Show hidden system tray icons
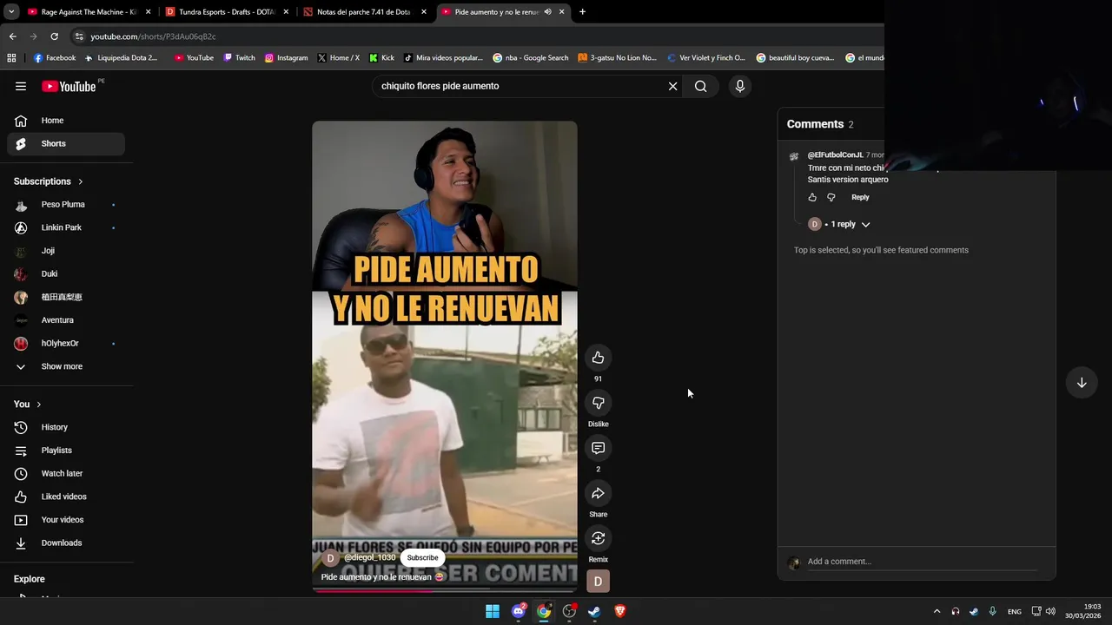 [937, 611]
